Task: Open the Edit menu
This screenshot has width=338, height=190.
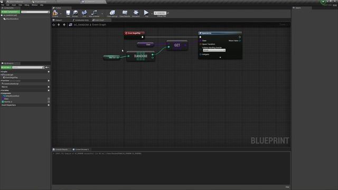Action: (x=8, y=5)
